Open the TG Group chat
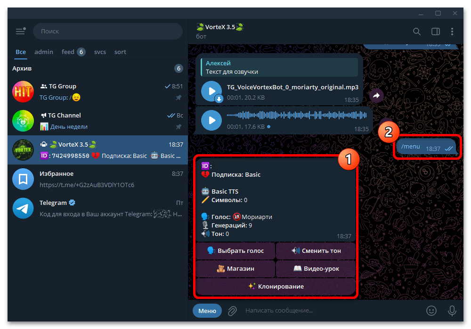Viewport: 471px width, 329px height. (97, 92)
